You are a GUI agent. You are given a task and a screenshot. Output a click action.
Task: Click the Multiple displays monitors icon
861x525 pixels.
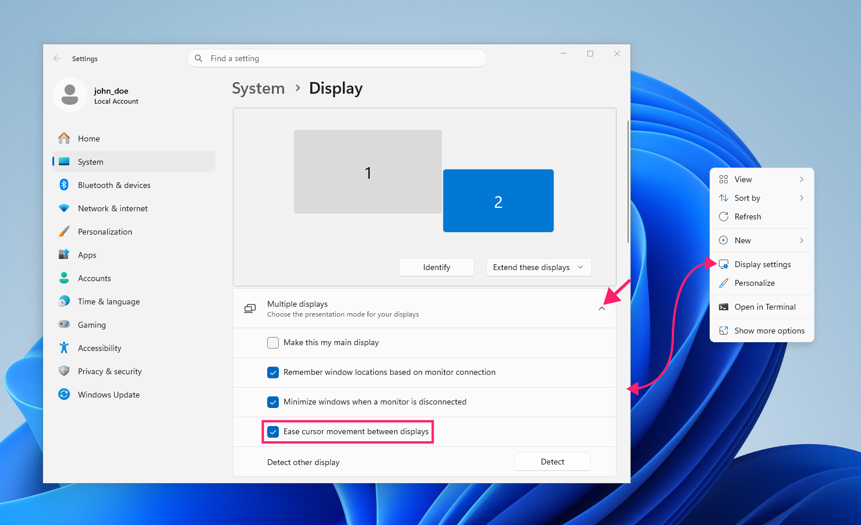250,308
